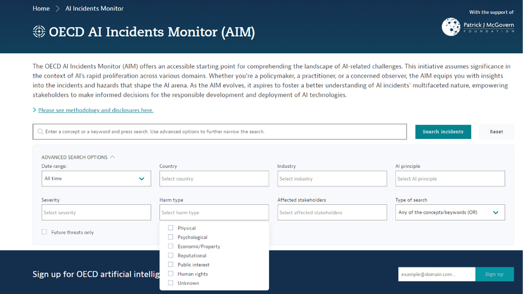The image size is (524, 294).
Task: Open the Type of search dropdown
Action: 450,212
